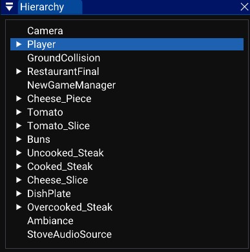Expand the Overcooked_Steak arrow
250x252 pixels.
[19, 207]
